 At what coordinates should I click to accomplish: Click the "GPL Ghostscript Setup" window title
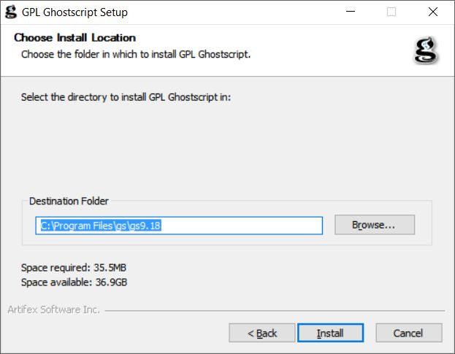point(75,12)
